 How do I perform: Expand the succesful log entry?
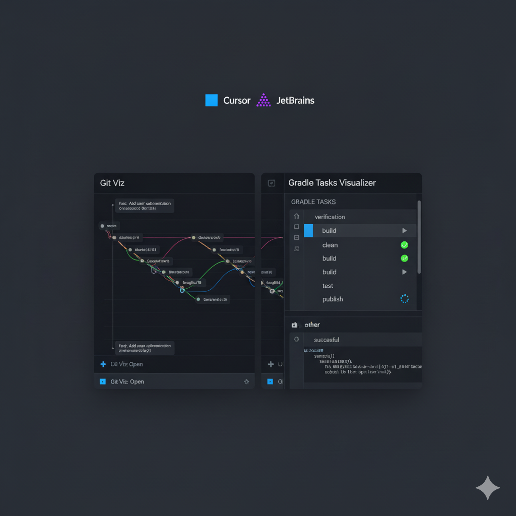[326, 340]
